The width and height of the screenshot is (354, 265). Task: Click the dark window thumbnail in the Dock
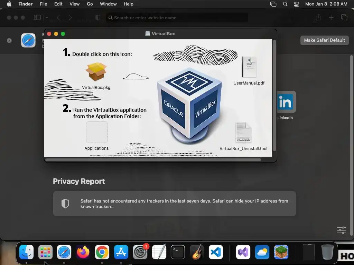click(309, 252)
